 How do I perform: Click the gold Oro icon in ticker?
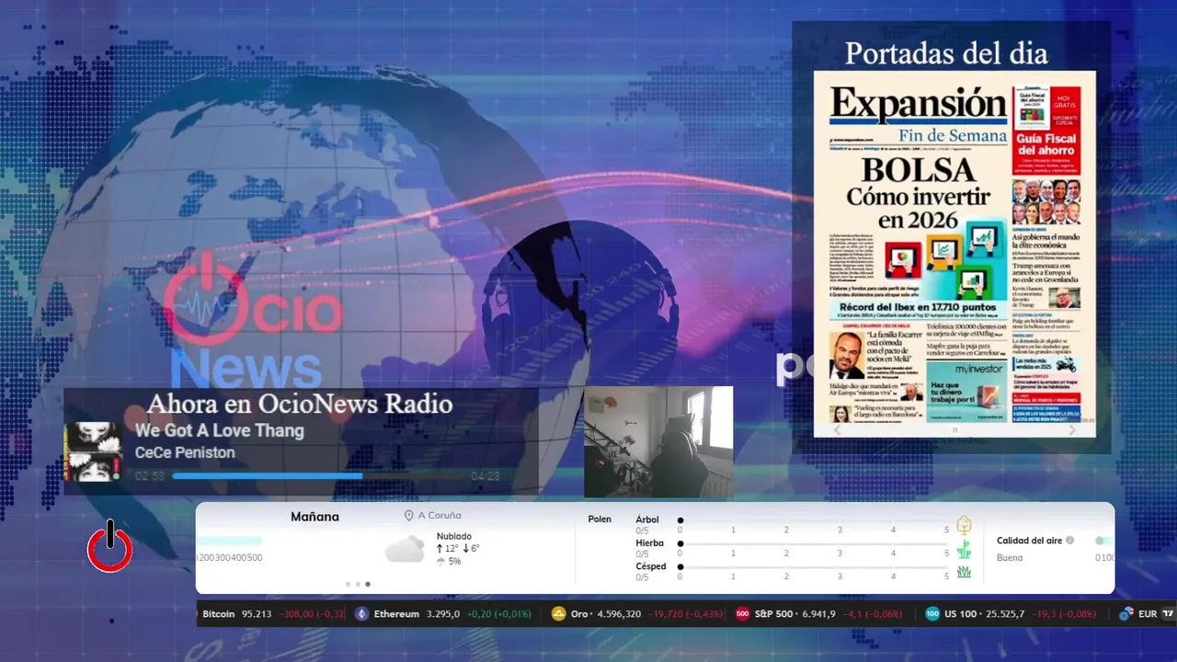pos(558,614)
